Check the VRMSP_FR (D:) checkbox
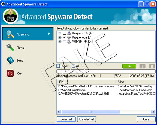157x125 pixels. [64, 42]
